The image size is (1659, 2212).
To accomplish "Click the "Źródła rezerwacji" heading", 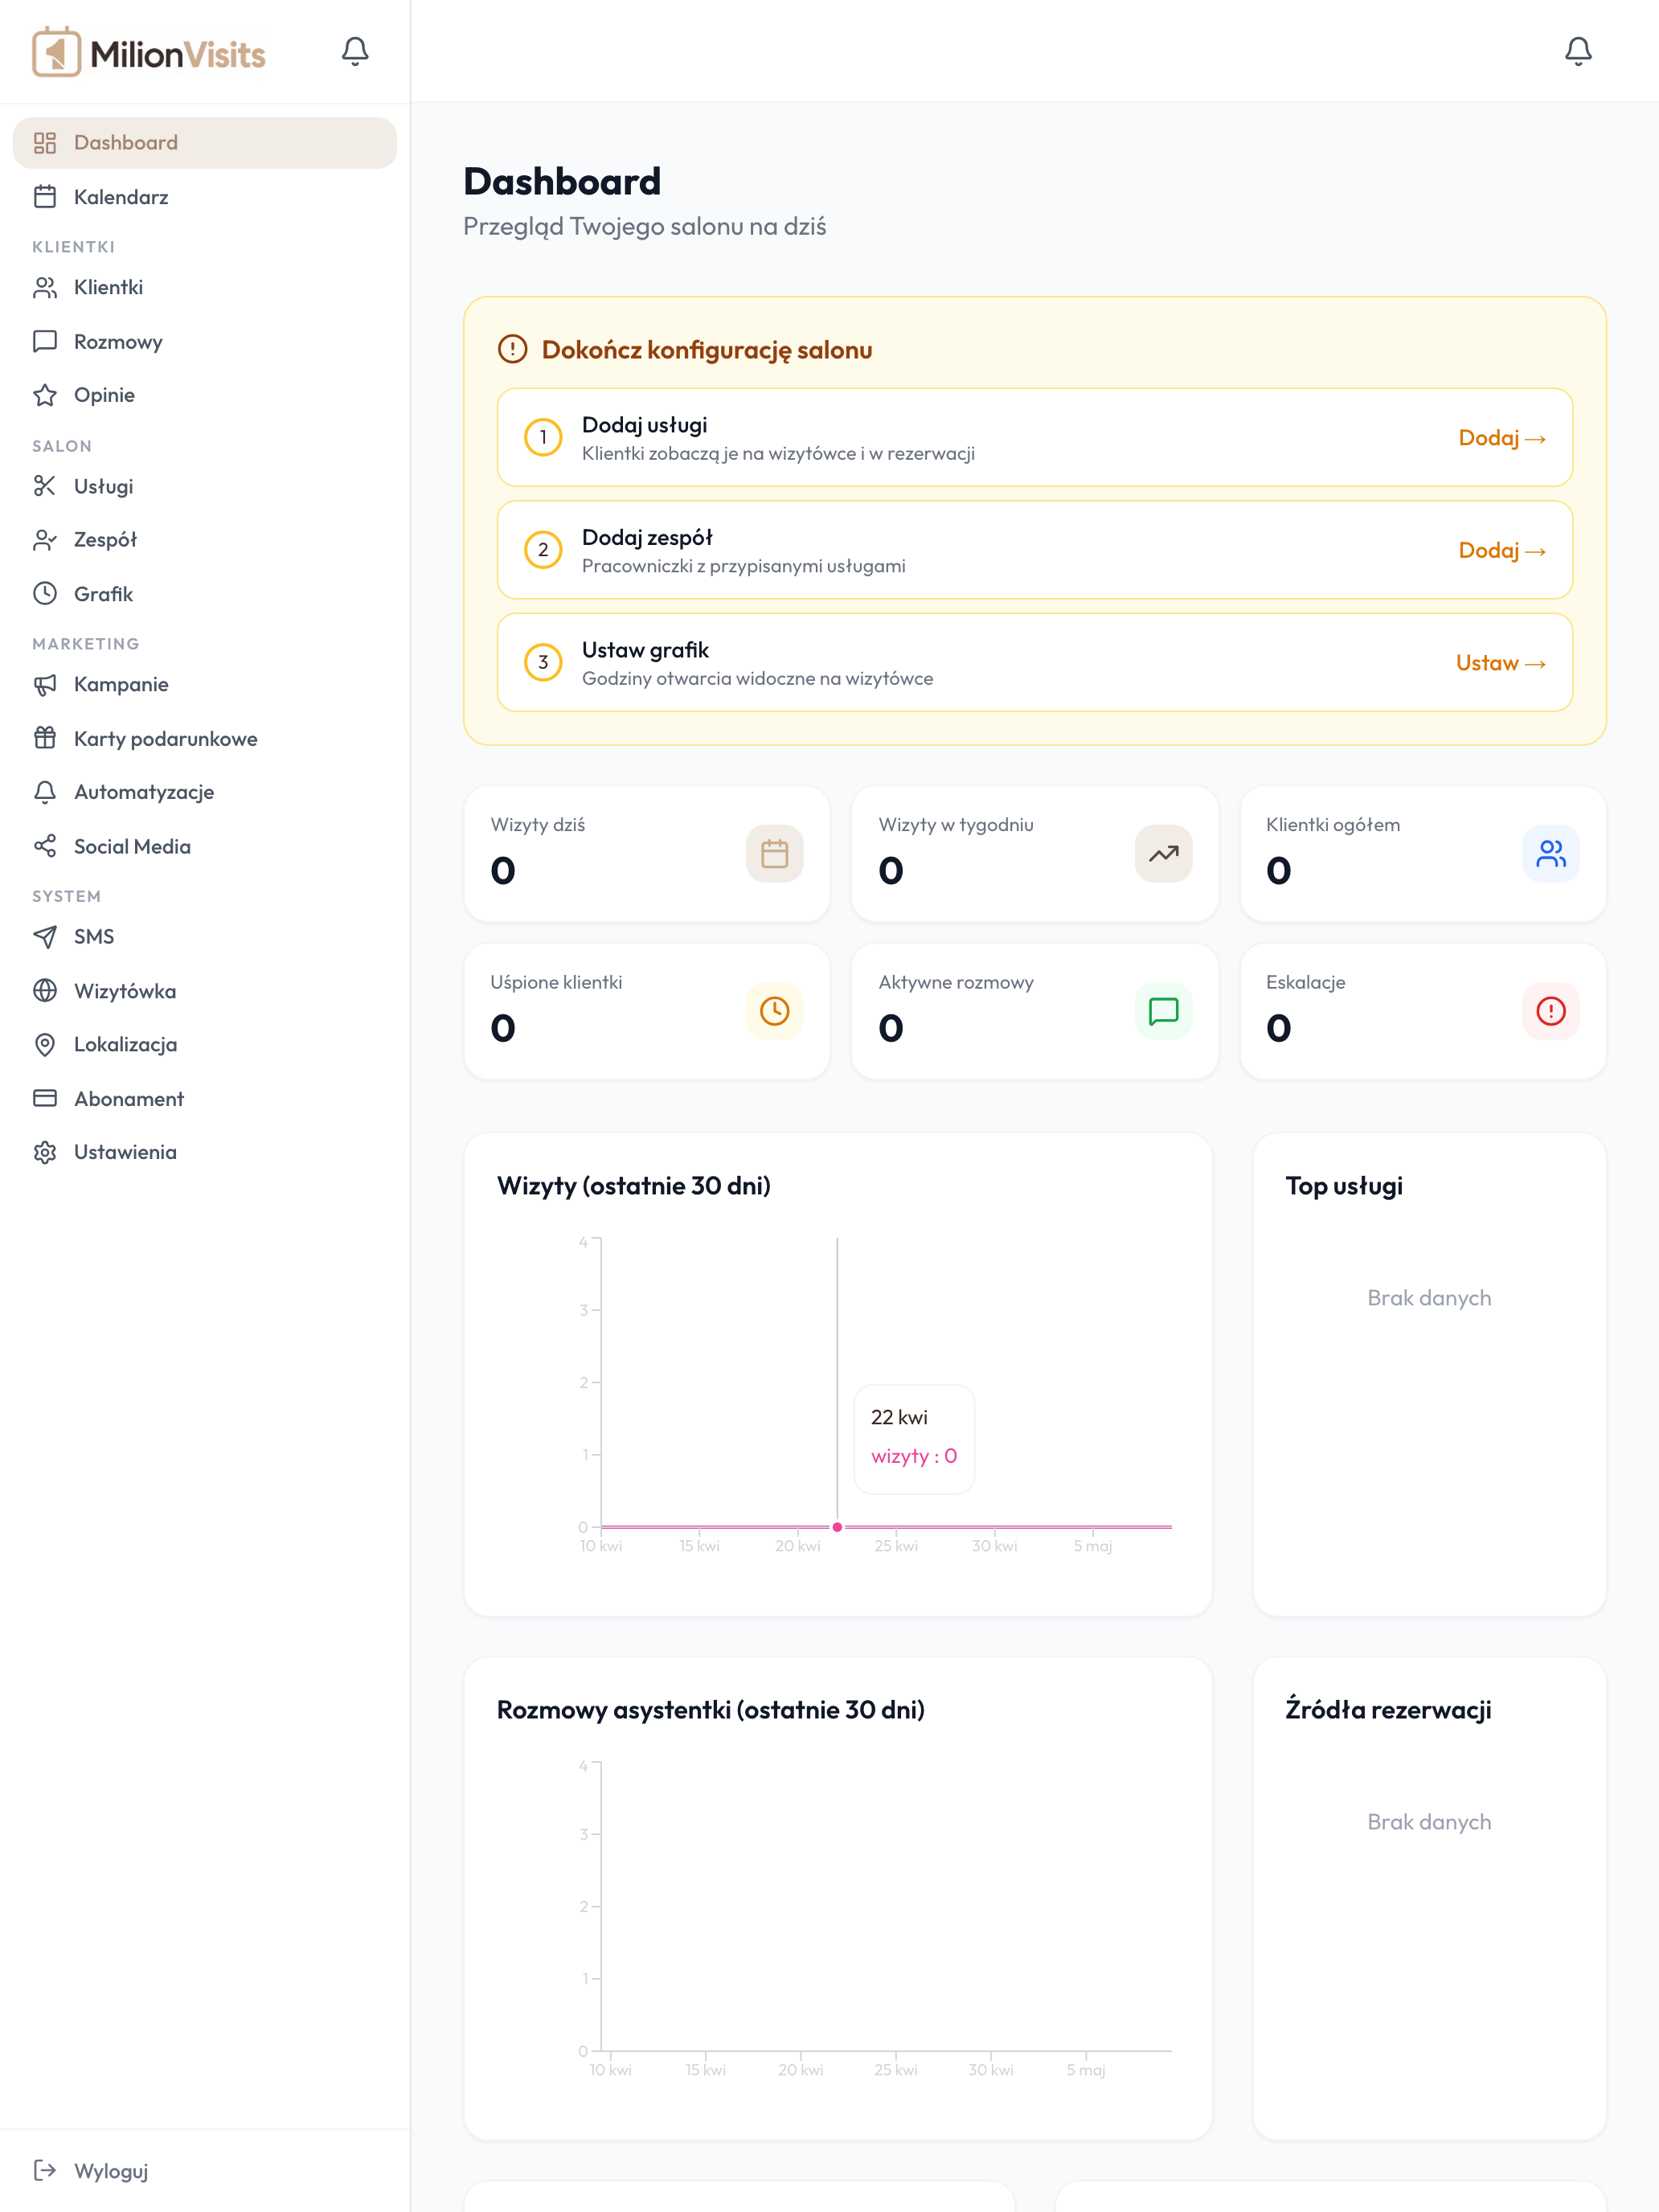I will [1388, 1709].
